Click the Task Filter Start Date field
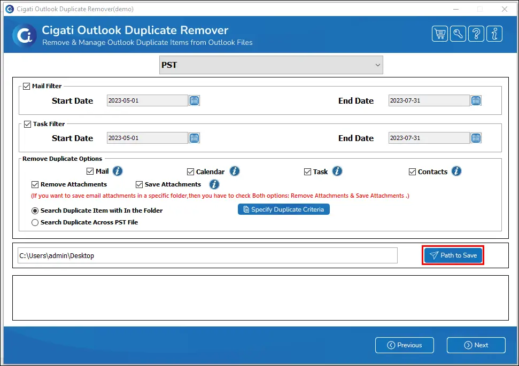519x366 pixels. point(148,138)
